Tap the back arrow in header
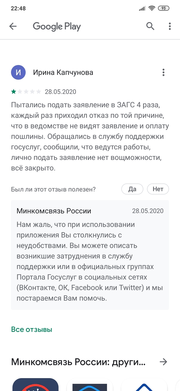The height and width of the screenshot is (391, 180). pos(13,26)
